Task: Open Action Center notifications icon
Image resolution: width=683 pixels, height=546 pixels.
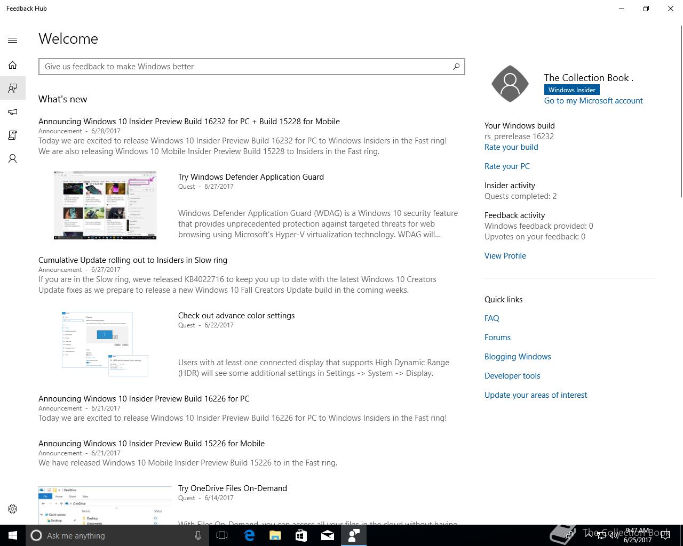Action: point(665,535)
